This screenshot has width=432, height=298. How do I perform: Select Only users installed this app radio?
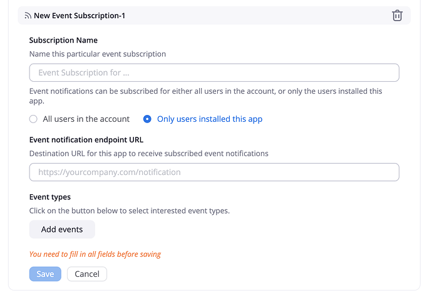[x=147, y=119]
